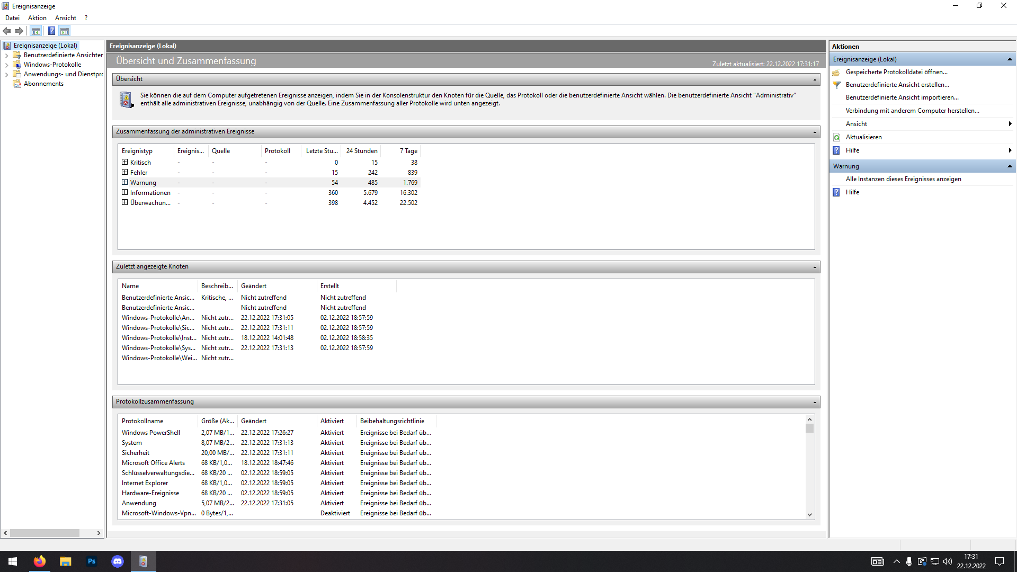Click the left tree horizontal scrollbar

[x=44, y=533]
